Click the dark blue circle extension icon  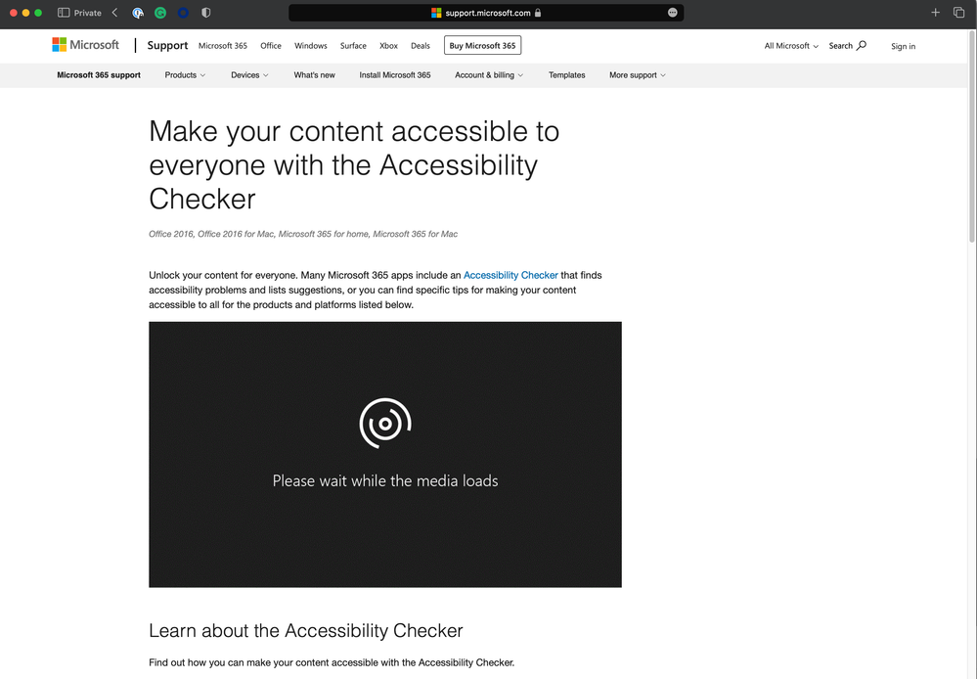click(x=183, y=13)
